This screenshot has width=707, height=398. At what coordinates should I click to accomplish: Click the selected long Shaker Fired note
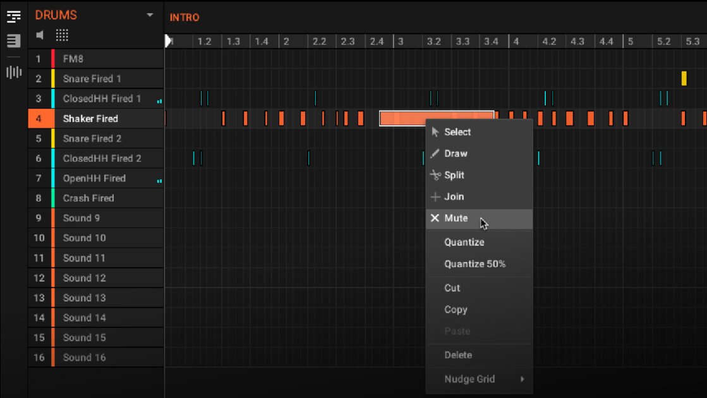[437, 119]
